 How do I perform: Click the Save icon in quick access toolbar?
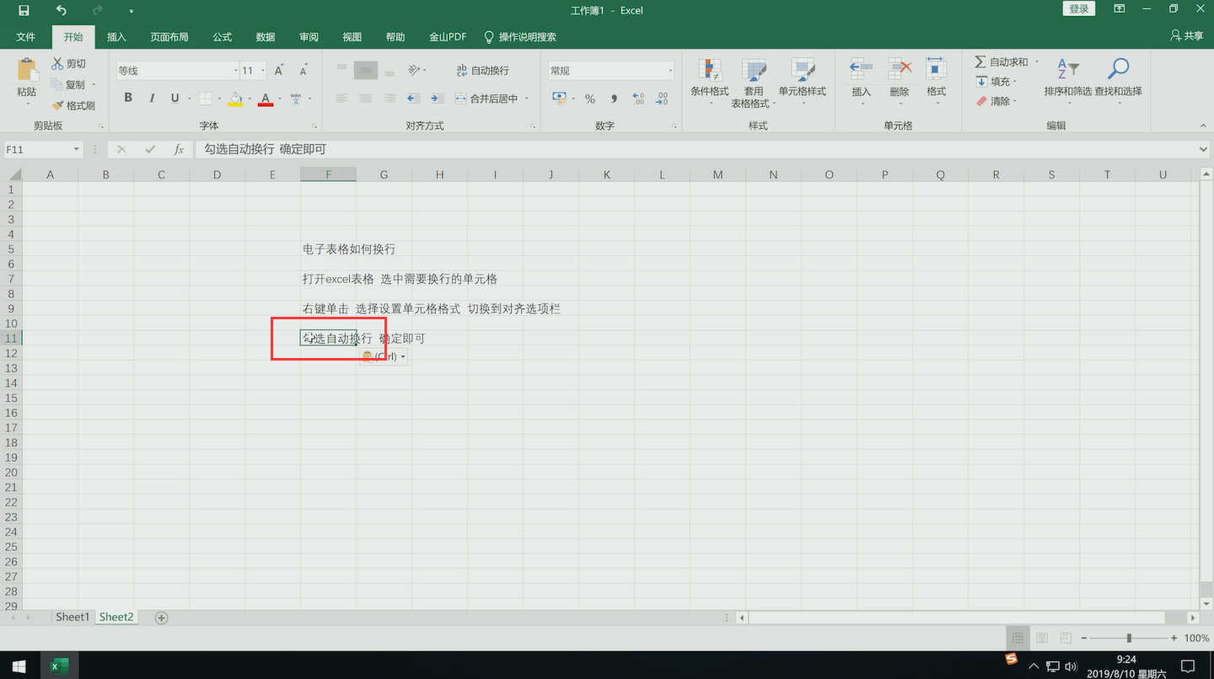click(23, 10)
